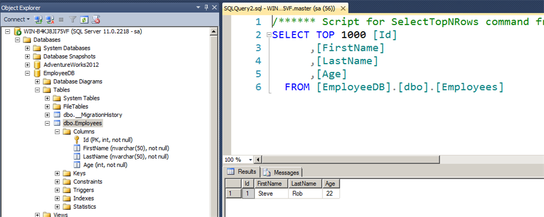The width and height of the screenshot is (544, 217).
Task: Click the Object Explorer scroll up arrow
Action: (x=214, y=32)
